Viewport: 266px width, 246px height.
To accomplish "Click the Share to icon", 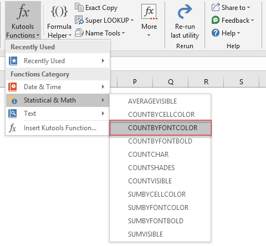I will (x=216, y=7).
